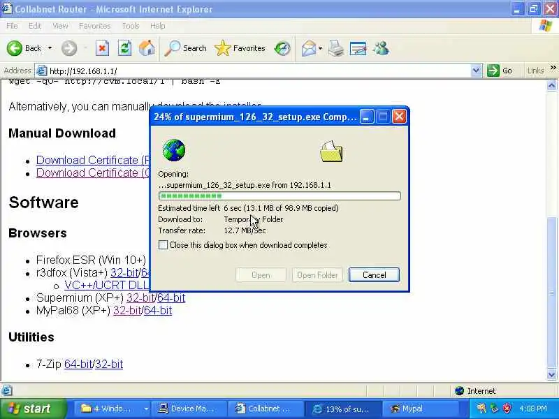Expand the Windows Explorer taskbar group arrow
Image resolution: width=559 pixels, height=419 pixels.
(146, 409)
